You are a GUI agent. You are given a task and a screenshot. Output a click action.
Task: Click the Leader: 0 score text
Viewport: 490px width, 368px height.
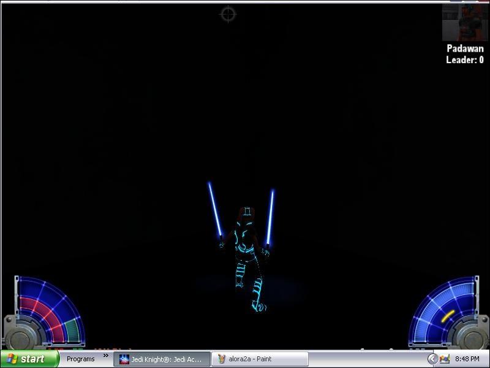(464, 59)
